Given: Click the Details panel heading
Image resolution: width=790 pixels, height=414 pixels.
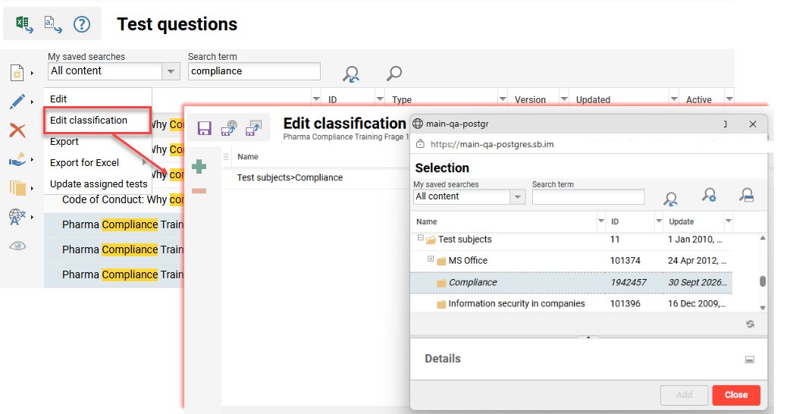Looking at the screenshot, I should [x=443, y=359].
